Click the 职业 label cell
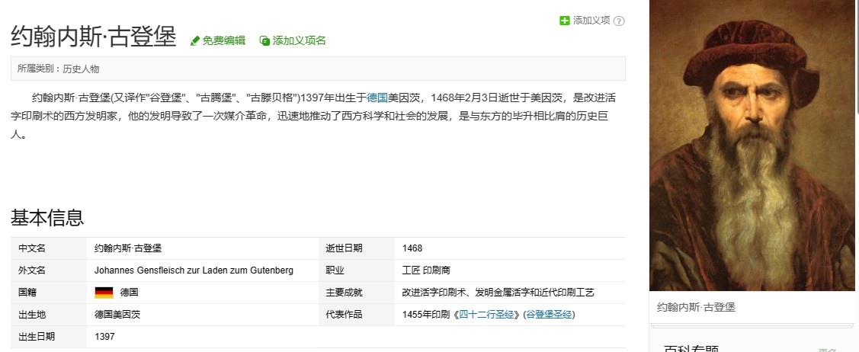Screen dimensions: 859x352 pyautogui.click(x=357, y=270)
